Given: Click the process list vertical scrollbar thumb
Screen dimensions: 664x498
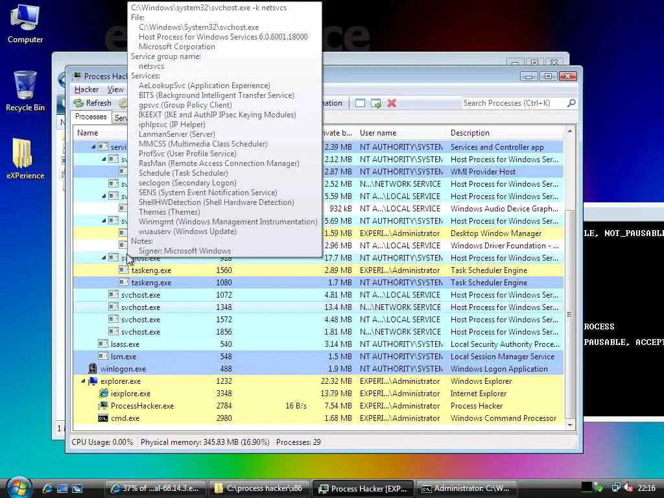Looking at the screenshot, I should tap(569, 314).
